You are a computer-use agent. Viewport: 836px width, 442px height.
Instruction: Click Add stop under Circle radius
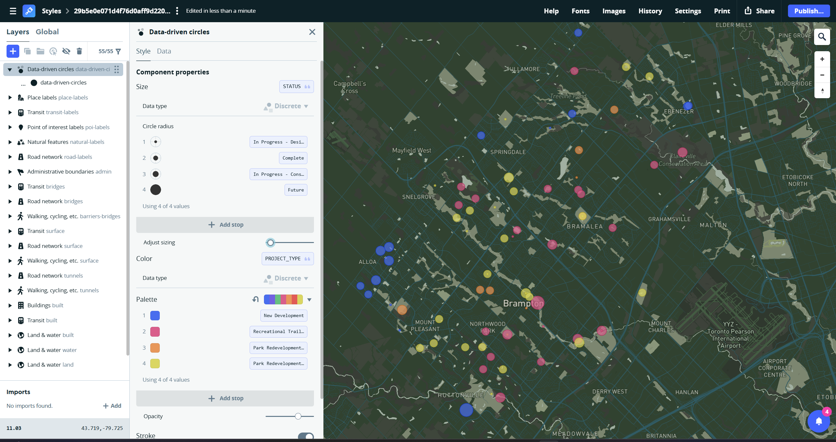point(225,224)
